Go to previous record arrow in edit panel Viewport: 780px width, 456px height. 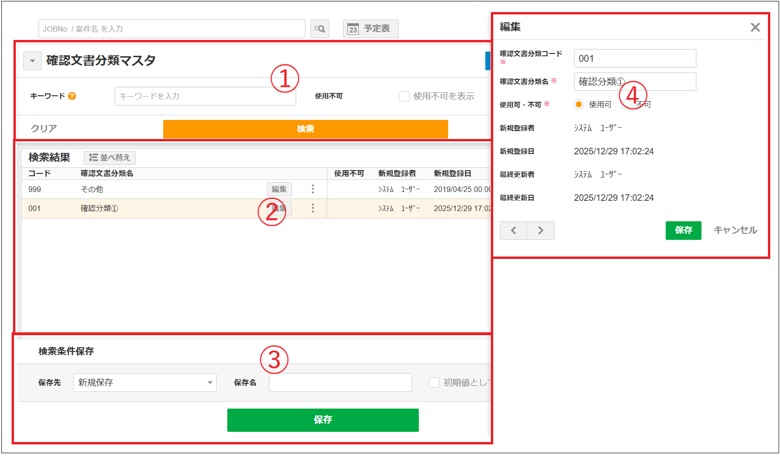pyautogui.click(x=514, y=231)
